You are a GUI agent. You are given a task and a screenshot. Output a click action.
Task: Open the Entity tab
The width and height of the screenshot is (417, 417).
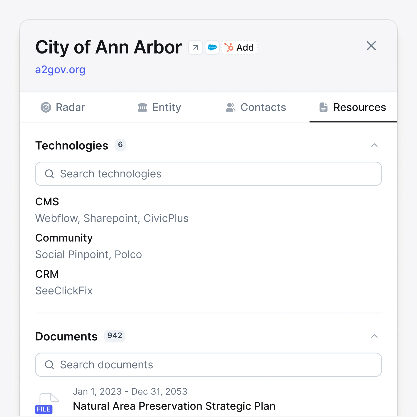pos(159,107)
